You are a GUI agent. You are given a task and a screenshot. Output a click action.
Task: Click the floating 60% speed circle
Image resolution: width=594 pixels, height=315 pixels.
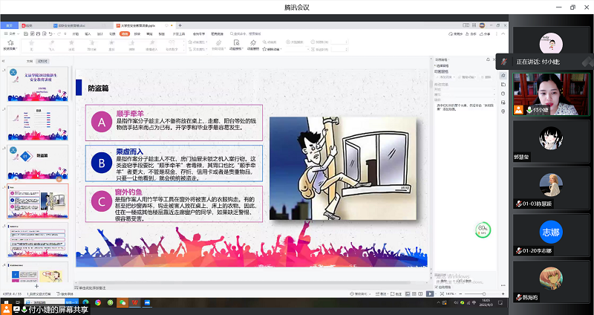[x=483, y=230]
